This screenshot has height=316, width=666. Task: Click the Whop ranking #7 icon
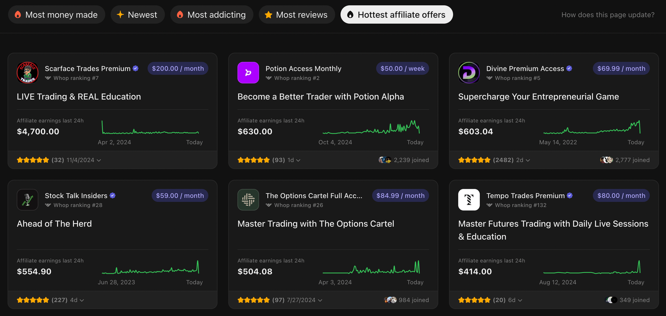[x=48, y=78]
